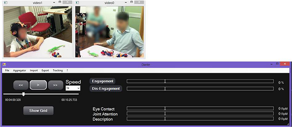Open the Tracking menu

[x=58, y=70]
